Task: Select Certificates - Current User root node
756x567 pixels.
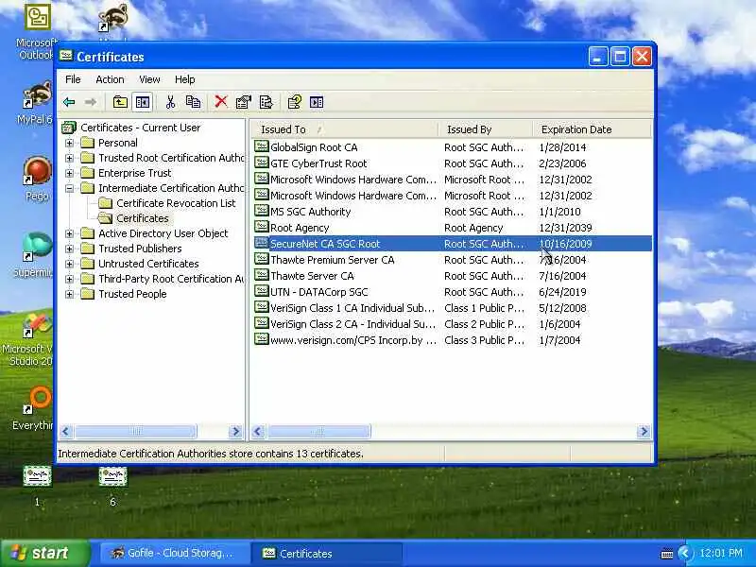Action: tap(140, 128)
